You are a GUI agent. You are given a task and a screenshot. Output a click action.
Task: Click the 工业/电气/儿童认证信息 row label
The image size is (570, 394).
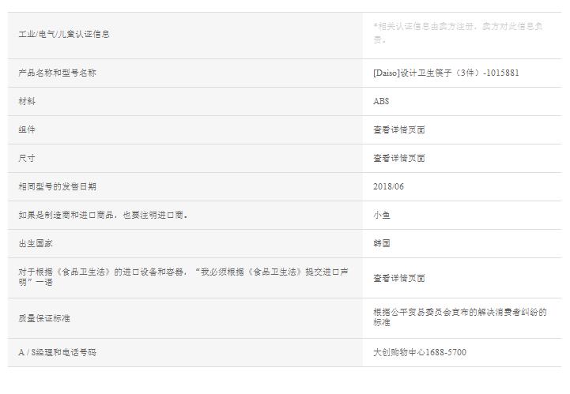point(64,34)
